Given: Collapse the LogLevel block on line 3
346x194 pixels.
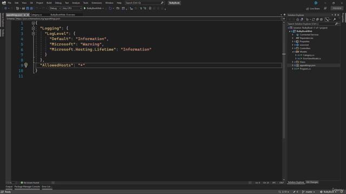Looking at the screenshot, I should tap(33, 33).
